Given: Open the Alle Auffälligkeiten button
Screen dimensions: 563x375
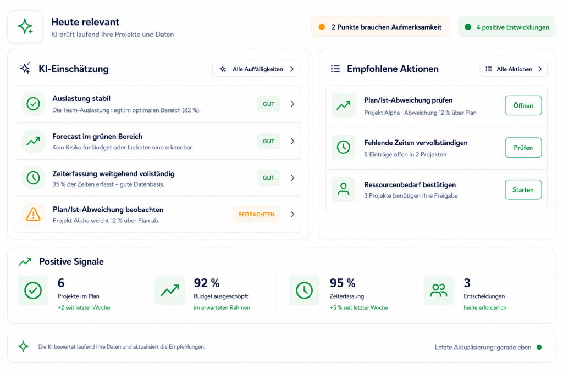Looking at the screenshot, I should click(256, 69).
